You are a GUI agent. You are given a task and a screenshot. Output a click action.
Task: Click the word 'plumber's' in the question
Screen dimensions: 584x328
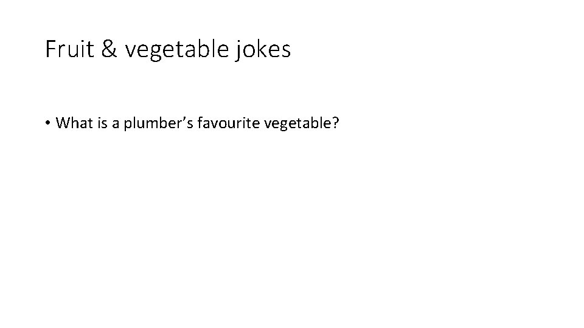pos(158,123)
